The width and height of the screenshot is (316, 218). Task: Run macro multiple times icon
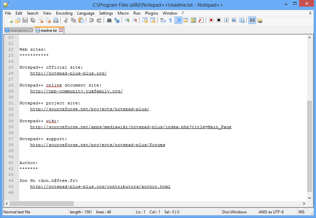click(x=234, y=20)
